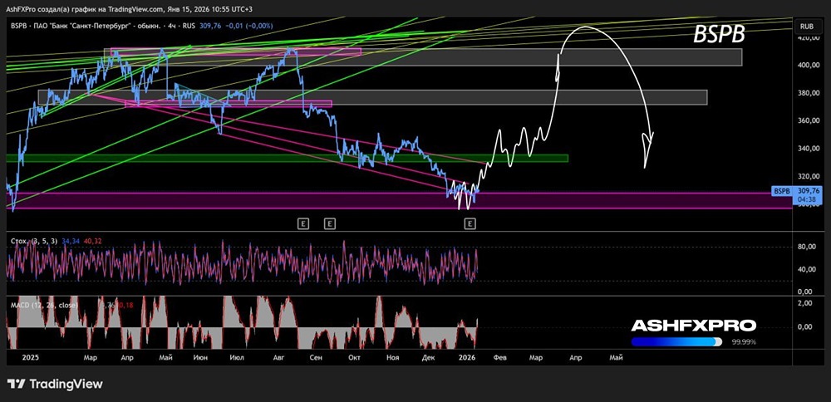Click the RUB currency button
Screen dimensions: 831x402
point(810,26)
